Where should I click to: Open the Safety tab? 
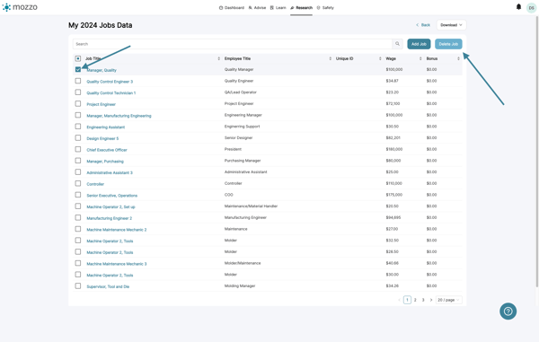click(x=325, y=7)
